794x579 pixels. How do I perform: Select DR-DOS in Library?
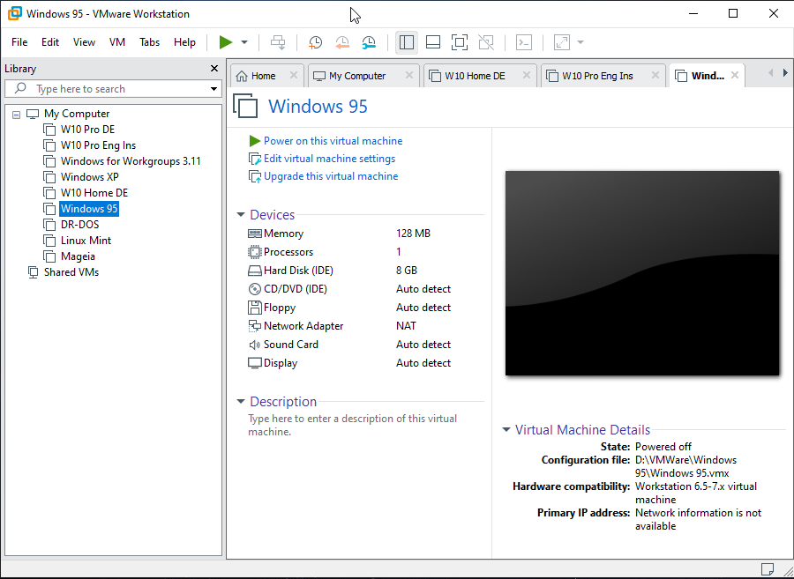point(80,225)
